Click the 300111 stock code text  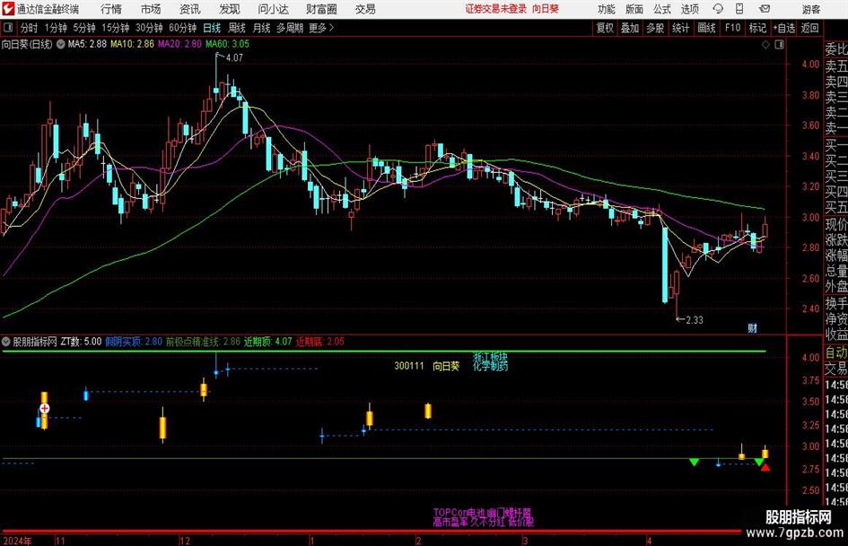click(x=409, y=366)
